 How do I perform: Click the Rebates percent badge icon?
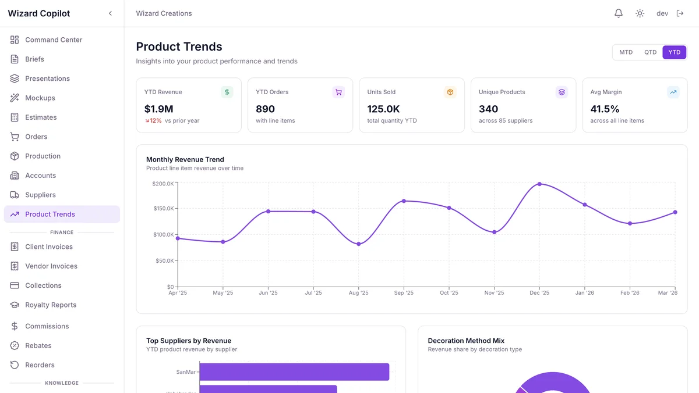click(x=15, y=345)
